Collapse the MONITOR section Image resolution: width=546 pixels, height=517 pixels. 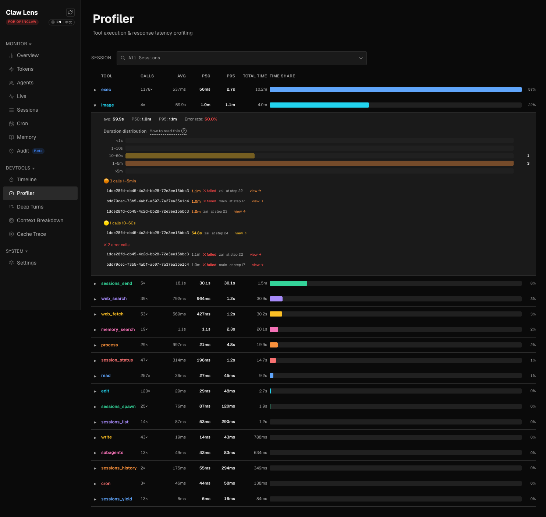[x=19, y=44]
